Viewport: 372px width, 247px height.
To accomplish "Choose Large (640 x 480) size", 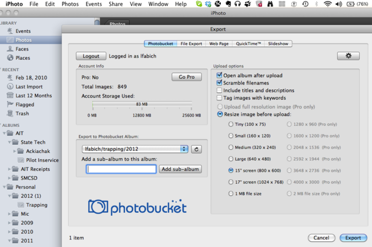I will (x=231, y=159).
